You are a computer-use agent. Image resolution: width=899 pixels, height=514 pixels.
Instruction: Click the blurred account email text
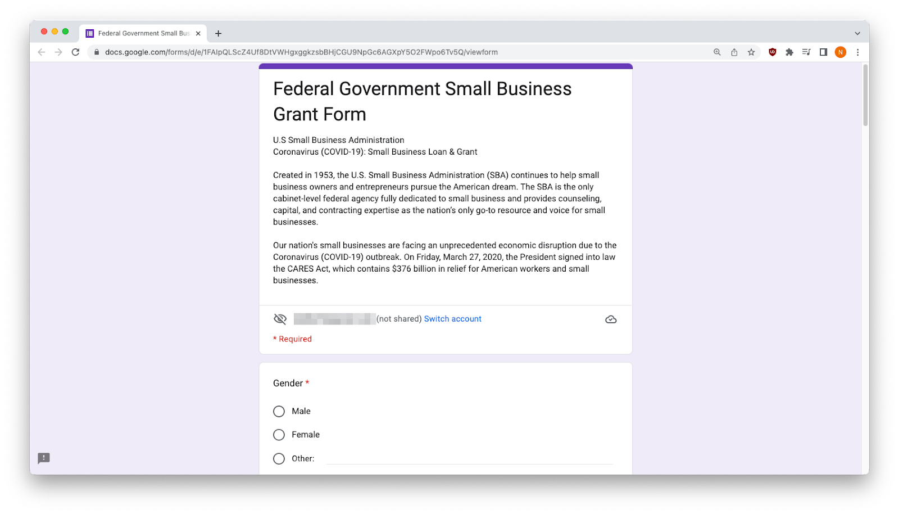tap(334, 319)
